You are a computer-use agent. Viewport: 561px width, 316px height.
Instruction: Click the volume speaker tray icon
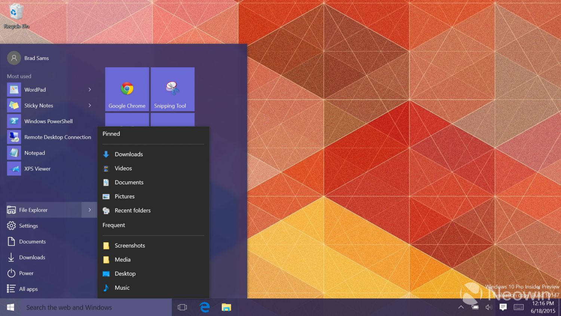(x=488, y=307)
